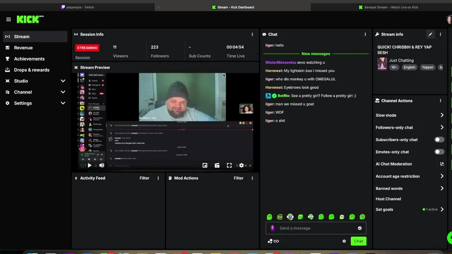Edit stream info with pencil icon

tap(430, 34)
